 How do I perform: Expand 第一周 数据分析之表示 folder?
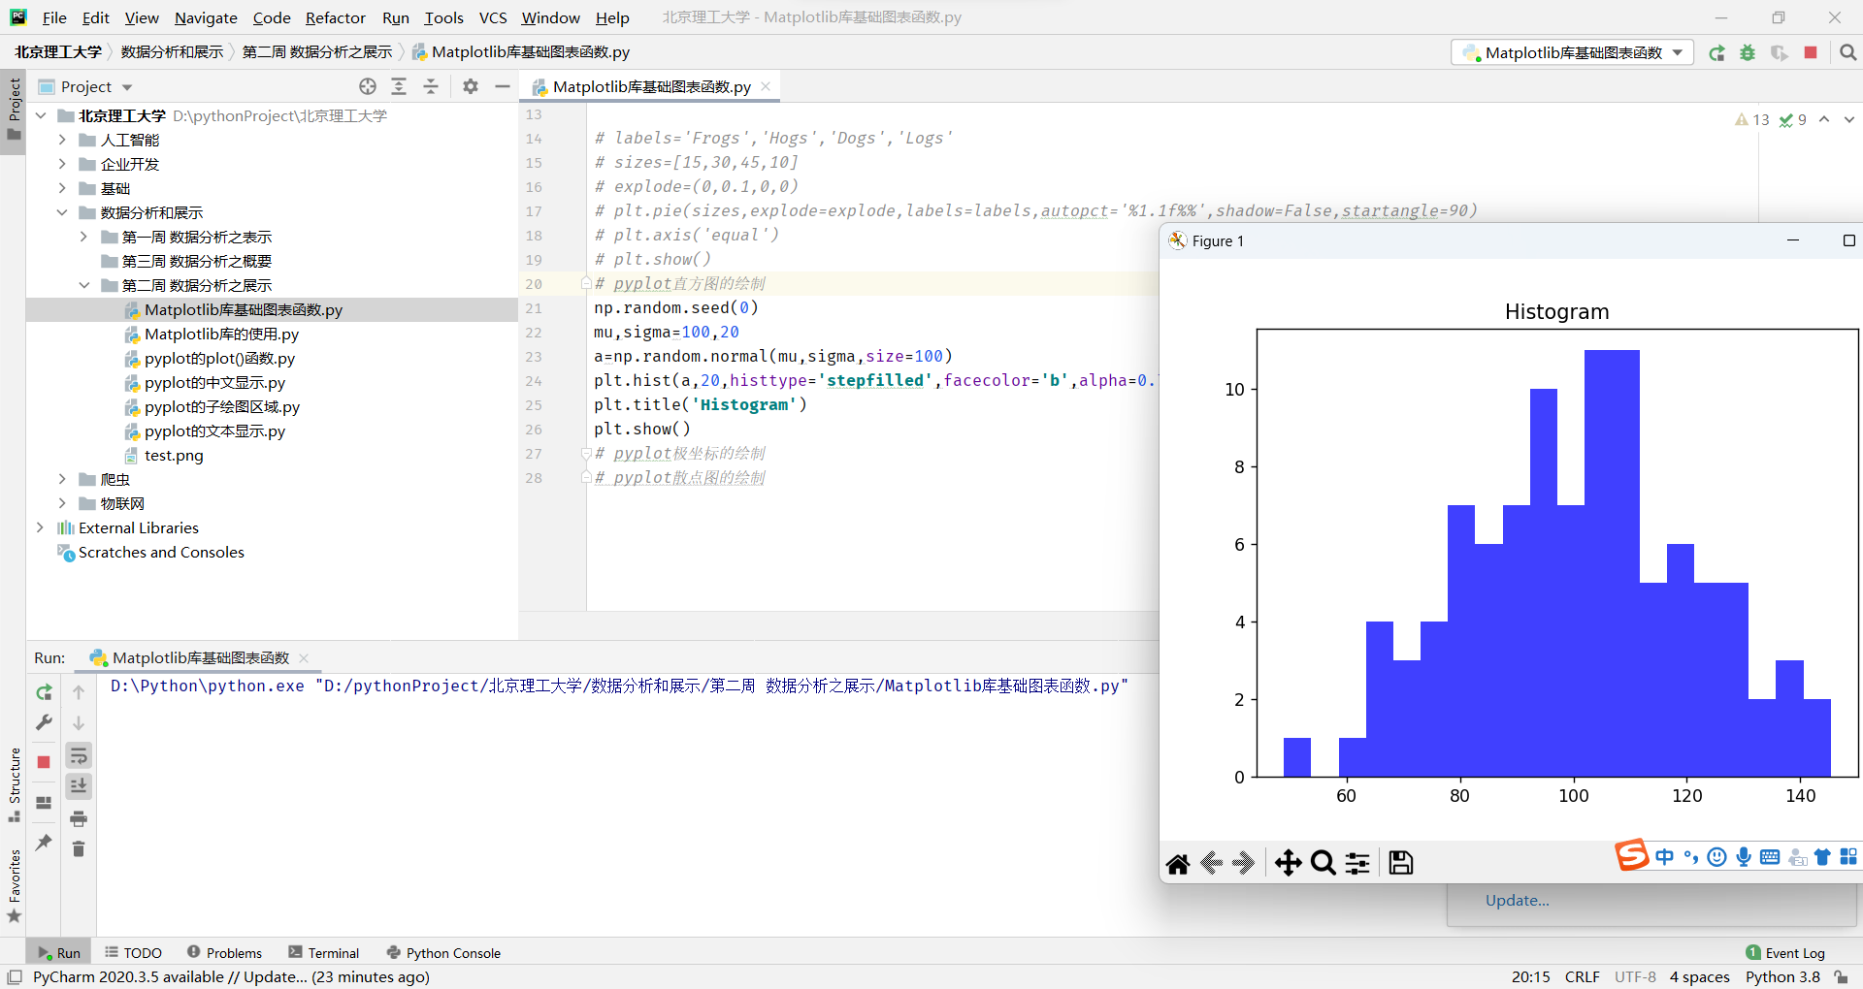83,237
